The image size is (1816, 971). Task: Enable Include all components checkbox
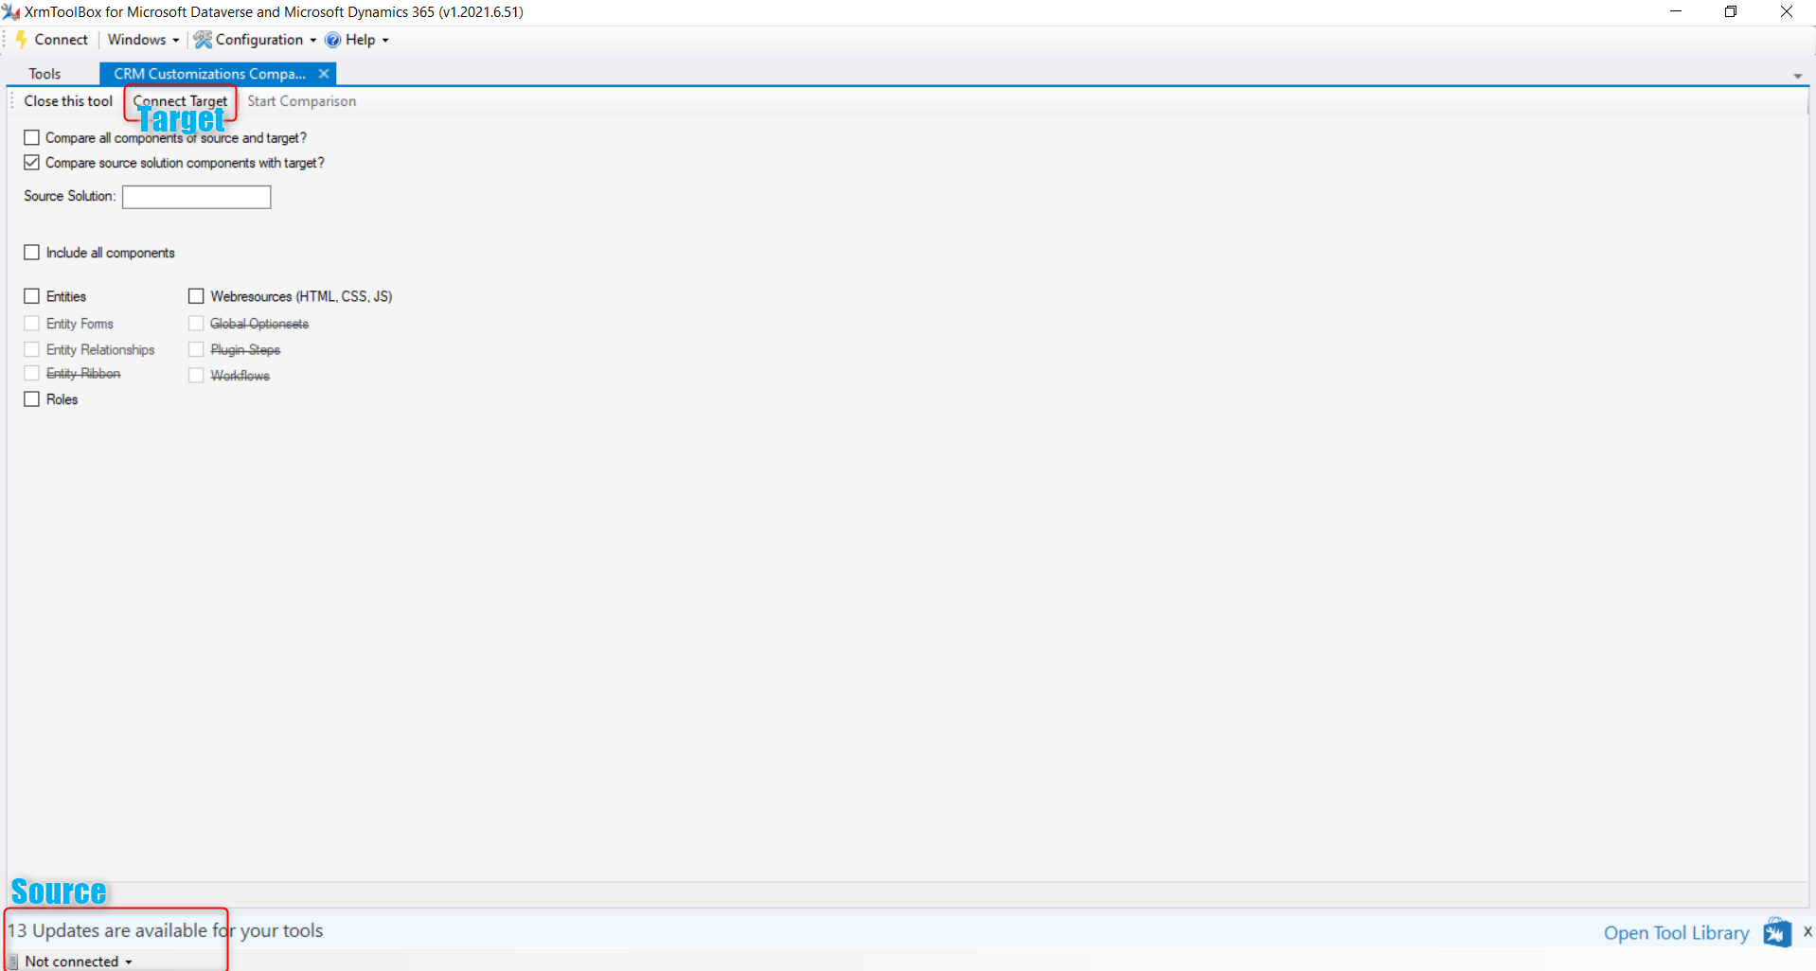(x=31, y=253)
